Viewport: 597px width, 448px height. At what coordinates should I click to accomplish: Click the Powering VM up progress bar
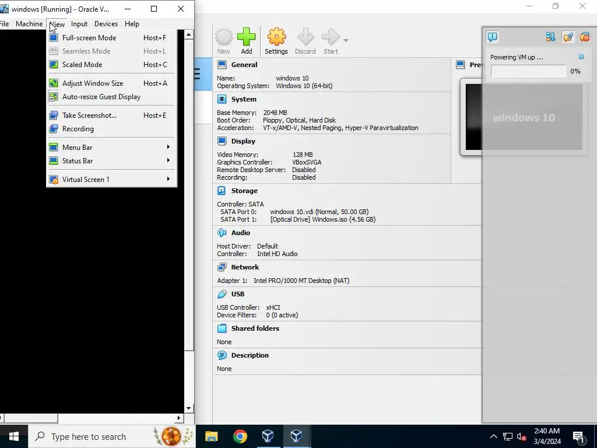click(x=528, y=71)
